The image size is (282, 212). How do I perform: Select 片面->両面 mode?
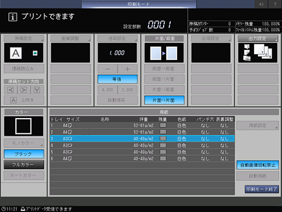[164, 90]
